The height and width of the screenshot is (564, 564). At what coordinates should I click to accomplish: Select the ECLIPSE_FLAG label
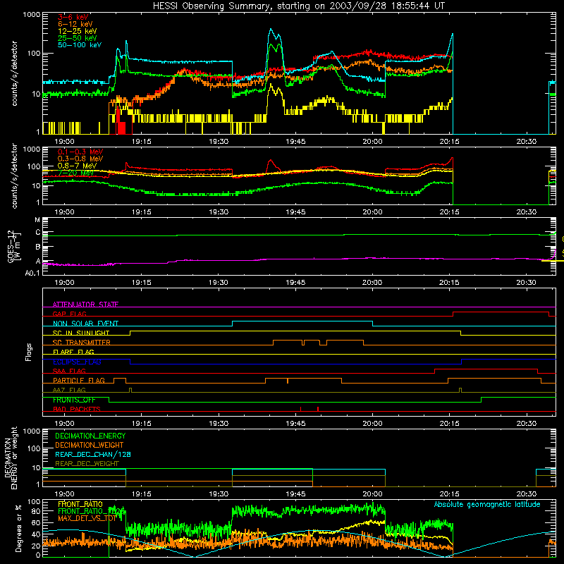coord(77,362)
